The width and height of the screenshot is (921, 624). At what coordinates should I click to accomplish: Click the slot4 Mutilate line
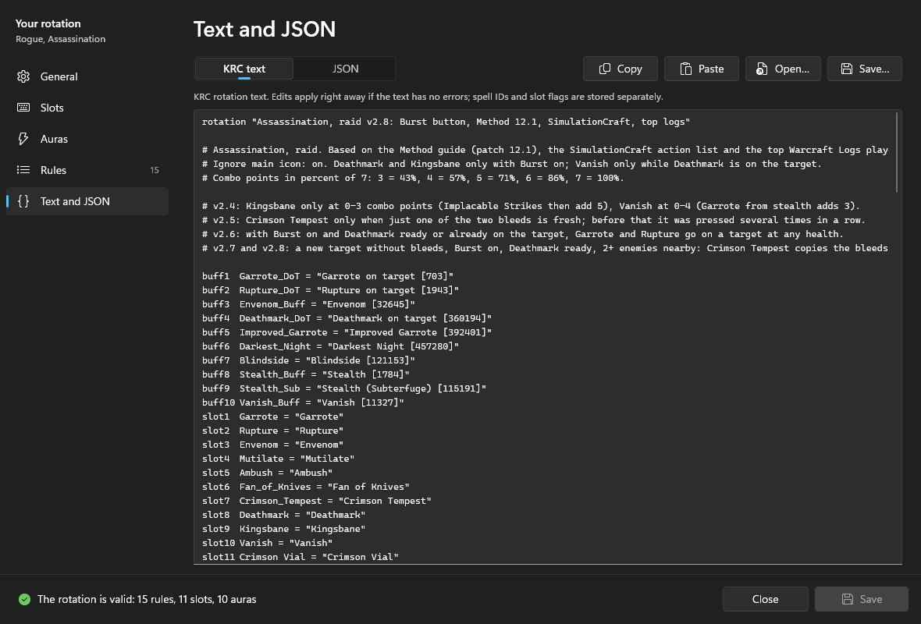click(279, 459)
